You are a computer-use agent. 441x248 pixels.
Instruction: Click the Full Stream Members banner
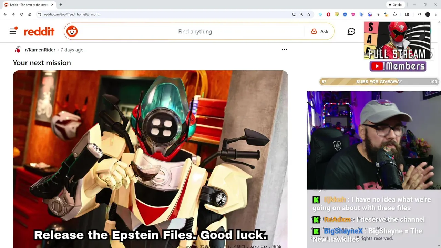pyautogui.click(x=397, y=46)
